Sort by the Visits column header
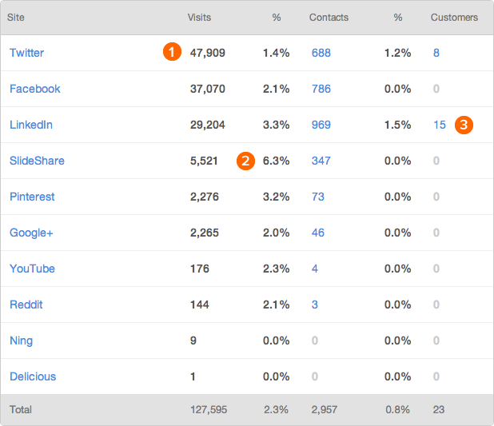 pos(199,17)
